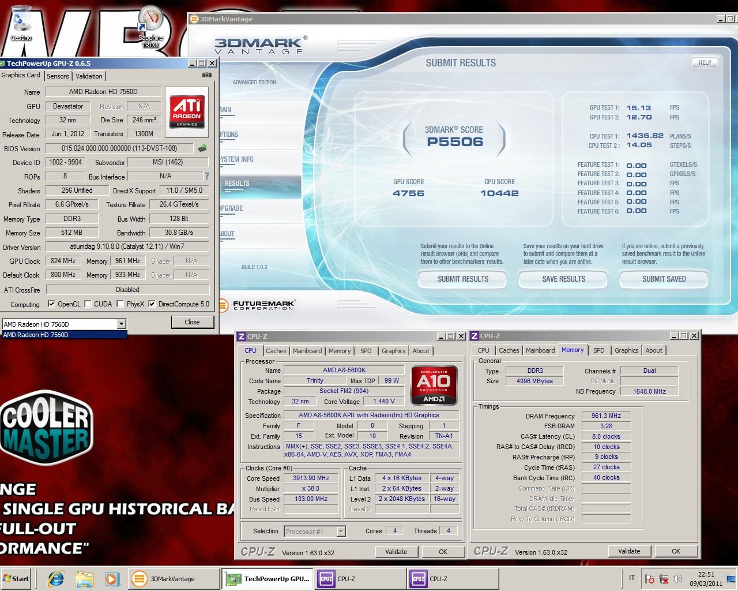738x591 pixels.
Task: Open Internet Explorer from the taskbar
Action: (x=56, y=578)
